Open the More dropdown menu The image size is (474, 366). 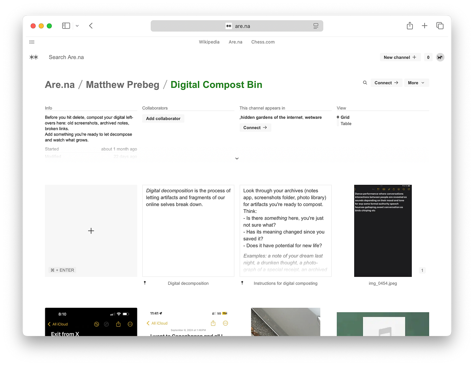point(416,83)
